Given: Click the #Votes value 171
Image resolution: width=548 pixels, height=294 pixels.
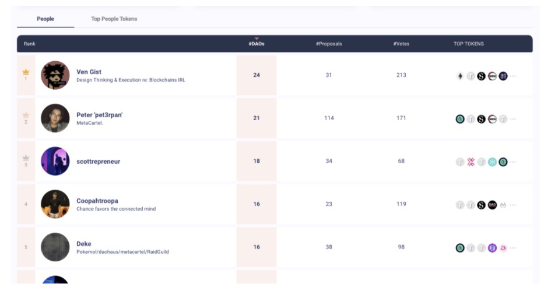Looking at the screenshot, I should point(401,118).
